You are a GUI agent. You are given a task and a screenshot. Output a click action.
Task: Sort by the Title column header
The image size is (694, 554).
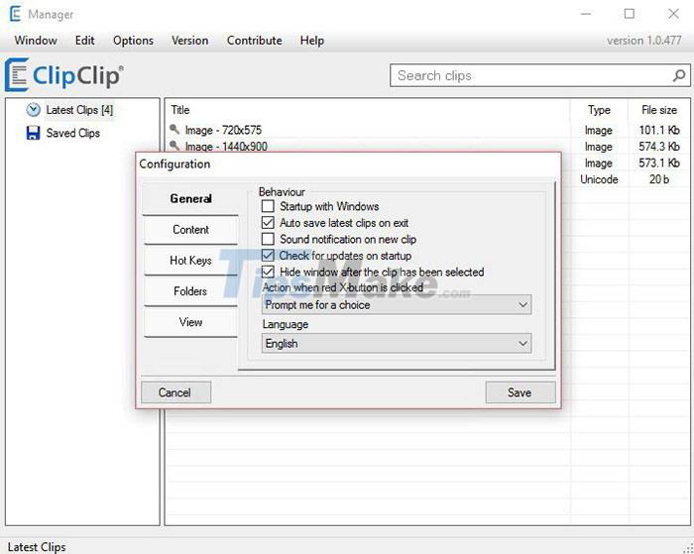click(180, 110)
